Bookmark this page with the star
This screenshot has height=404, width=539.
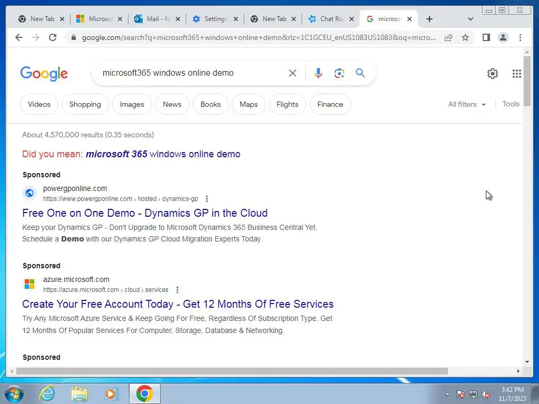[465, 37]
